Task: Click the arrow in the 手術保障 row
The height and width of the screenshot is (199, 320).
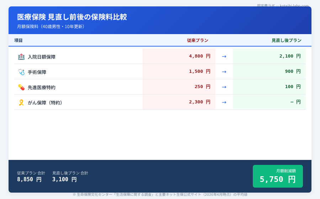Action: pyautogui.click(x=224, y=71)
